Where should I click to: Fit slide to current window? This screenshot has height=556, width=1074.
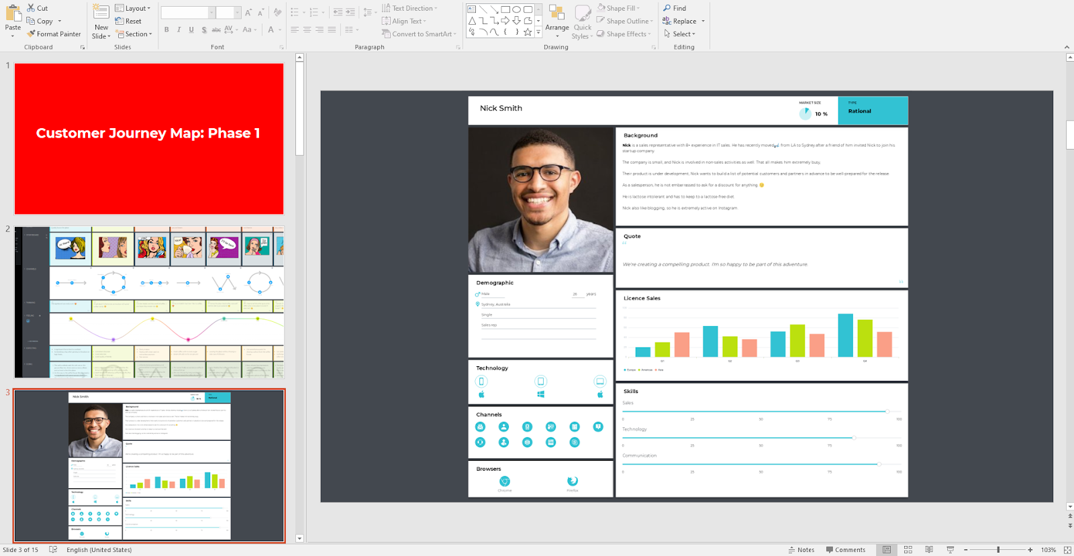coord(1067,549)
